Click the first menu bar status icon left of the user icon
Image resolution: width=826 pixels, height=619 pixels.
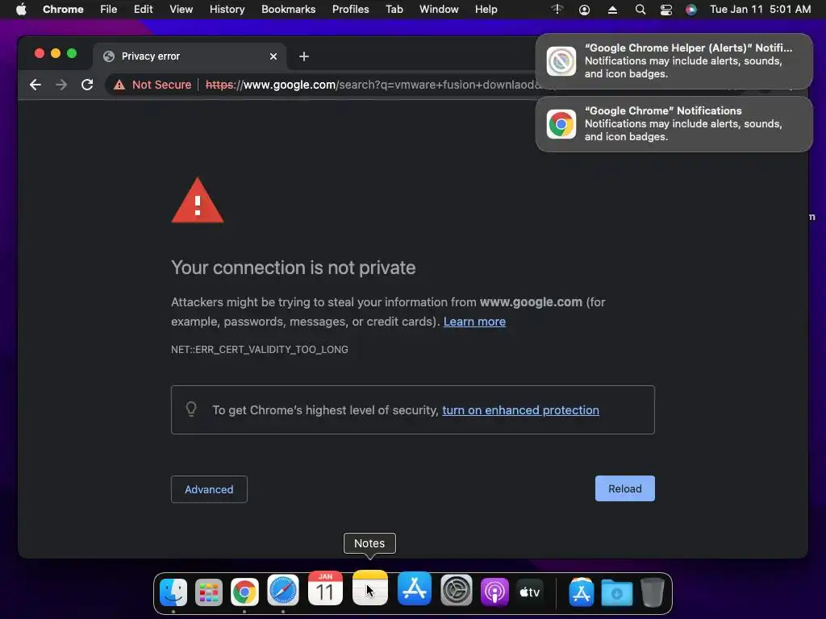(x=557, y=10)
